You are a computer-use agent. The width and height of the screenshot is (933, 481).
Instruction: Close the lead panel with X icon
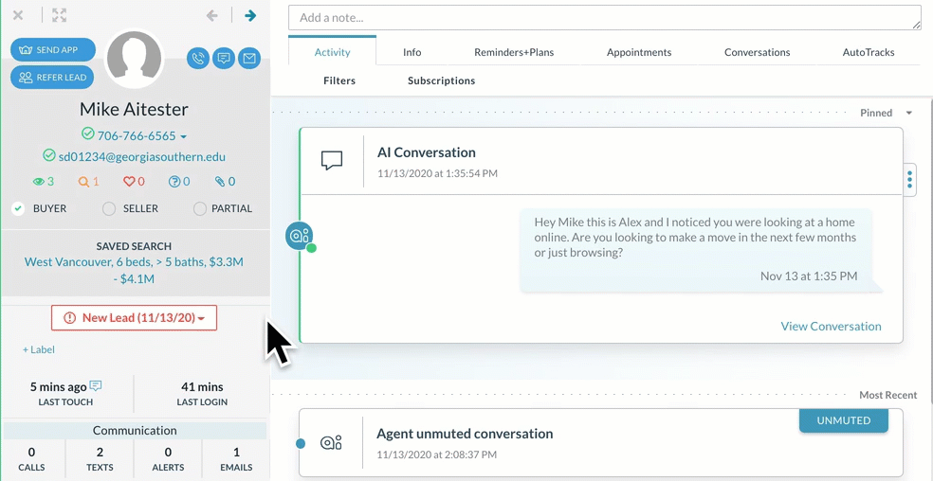[18, 15]
